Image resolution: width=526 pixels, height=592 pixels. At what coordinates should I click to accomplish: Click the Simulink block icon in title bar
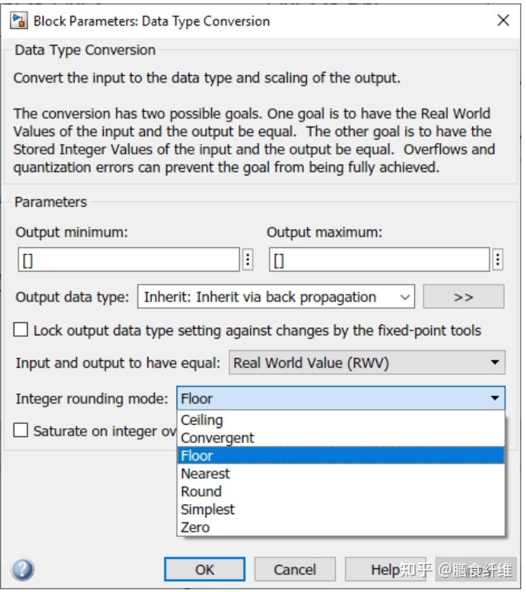pyautogui.click(x=16, y=21)
